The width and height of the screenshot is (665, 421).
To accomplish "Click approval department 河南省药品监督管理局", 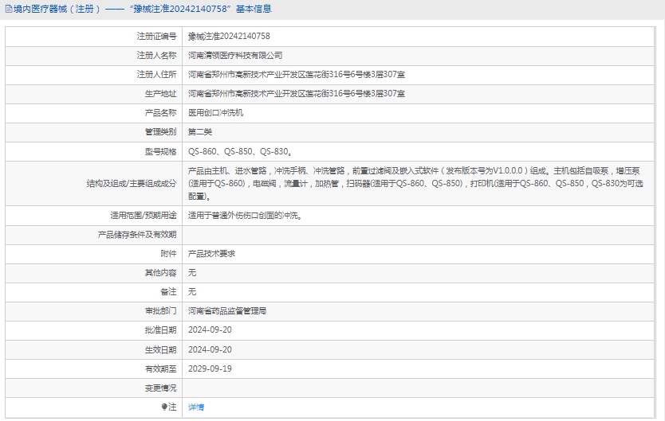I will pyautogui.click(x=227, y=311).
